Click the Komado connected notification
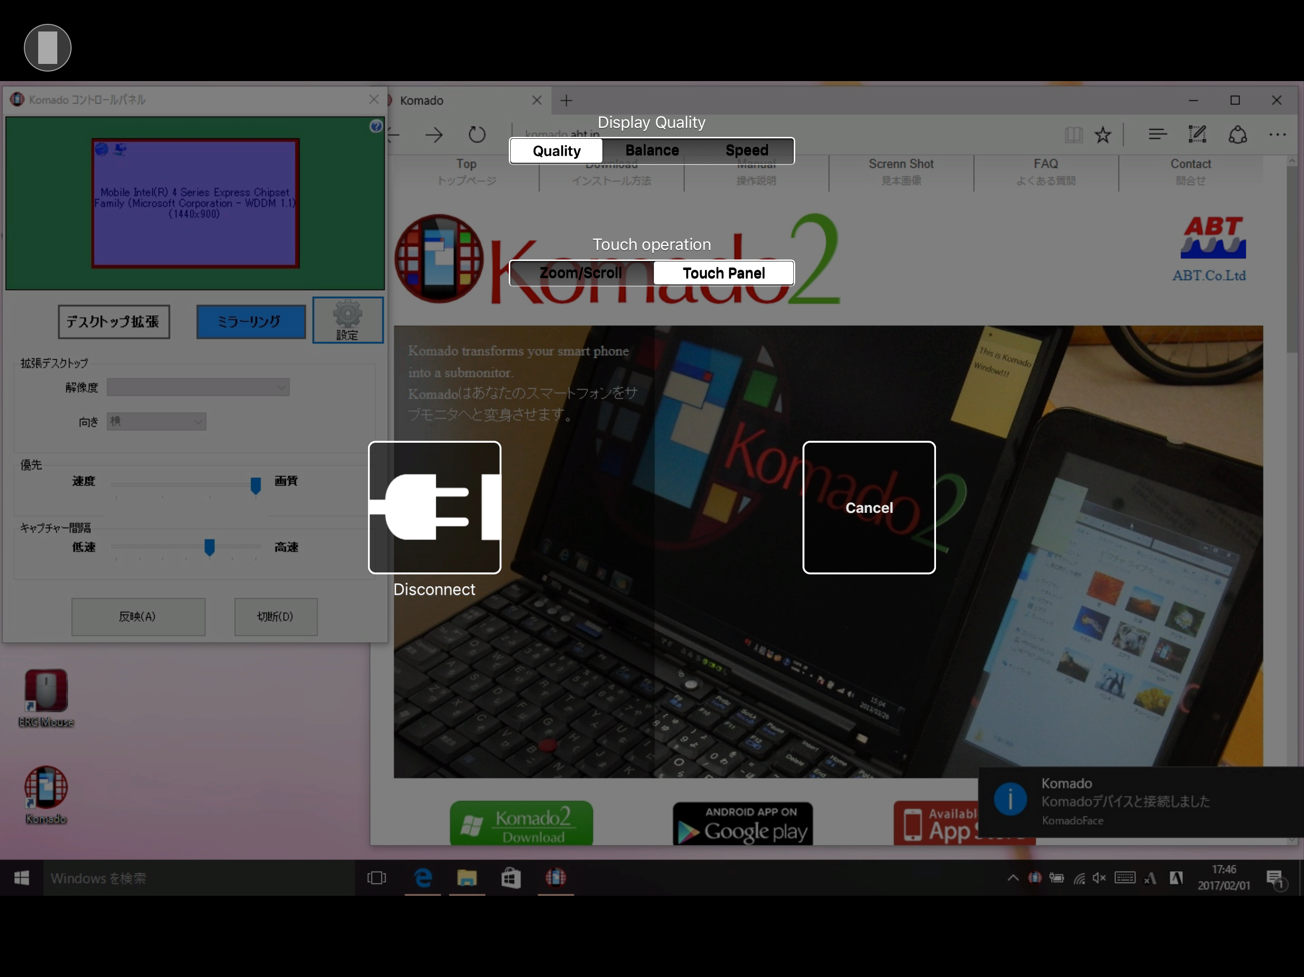The height and width of the screenshot is (977, 1304). tap(1140, 801)
